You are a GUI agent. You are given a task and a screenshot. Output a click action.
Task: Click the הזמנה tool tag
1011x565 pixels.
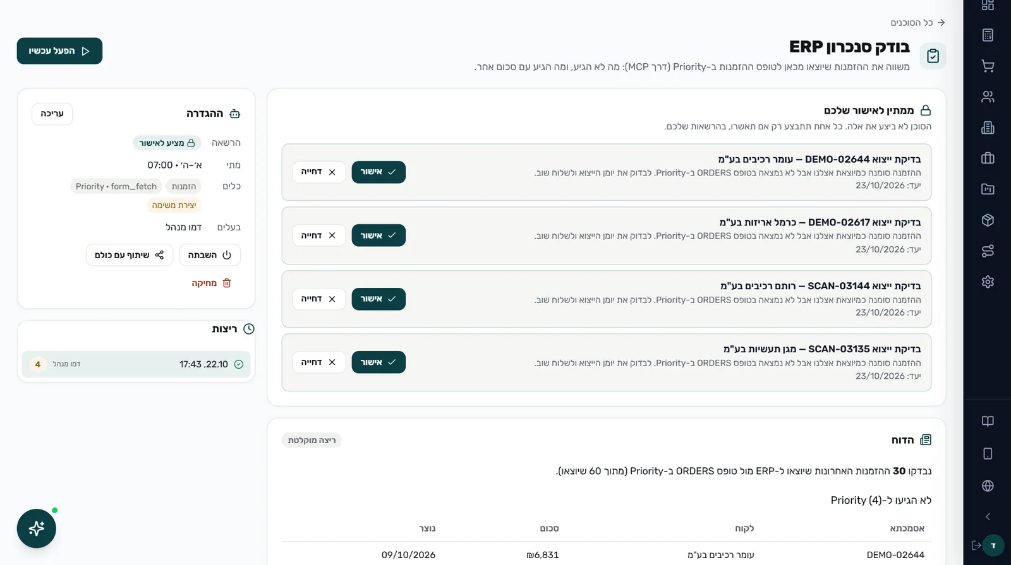coord(184,186)
